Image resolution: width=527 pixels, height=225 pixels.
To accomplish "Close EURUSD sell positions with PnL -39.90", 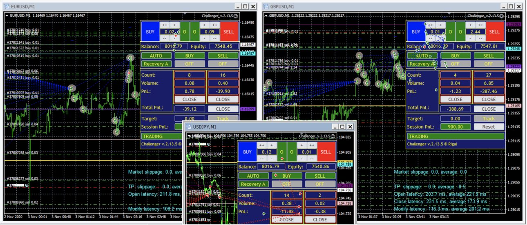I will coord(223,99).
